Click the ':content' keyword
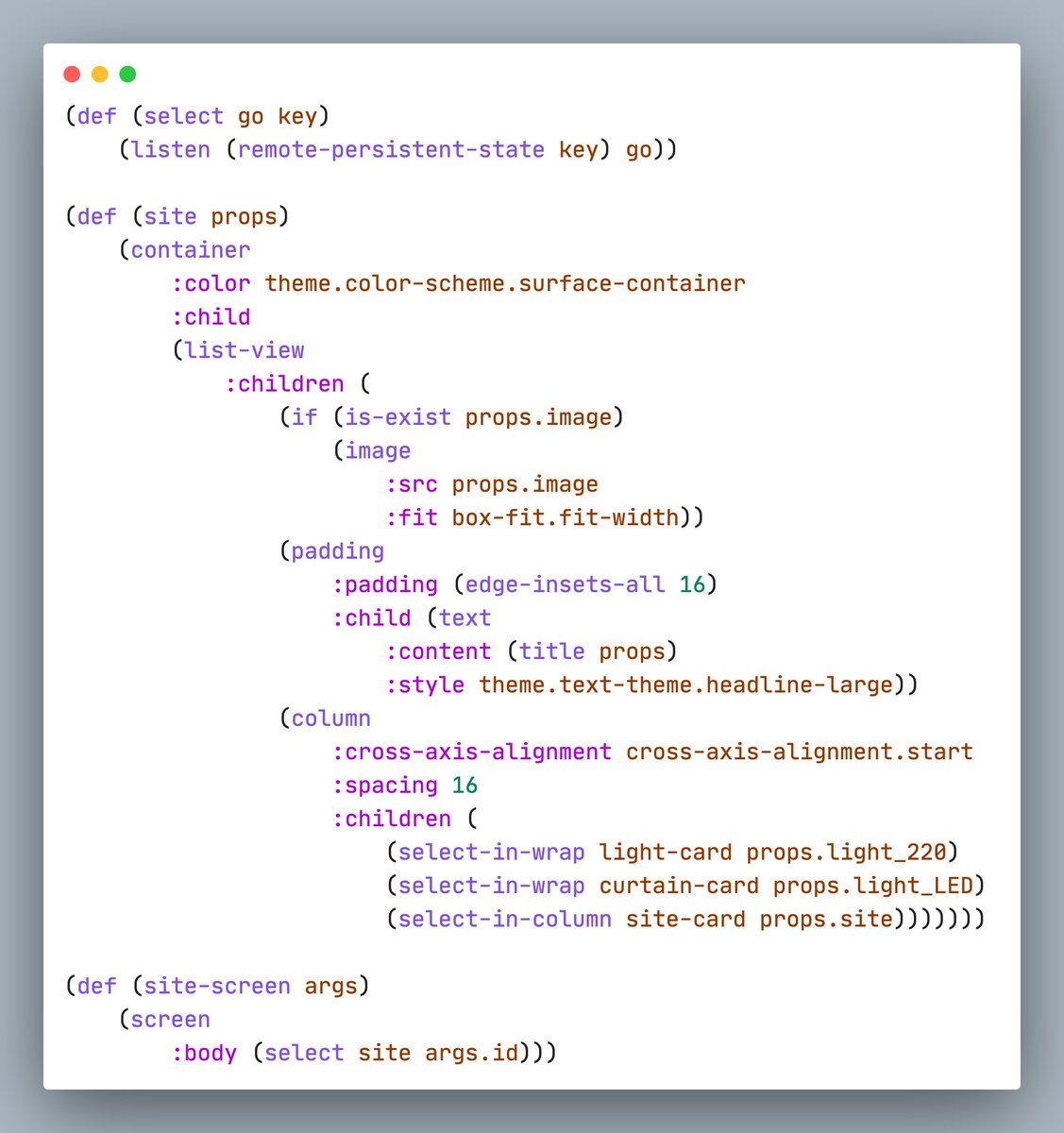The width and height of the screenshot is (1064, 1133). (x=438, y=651)
